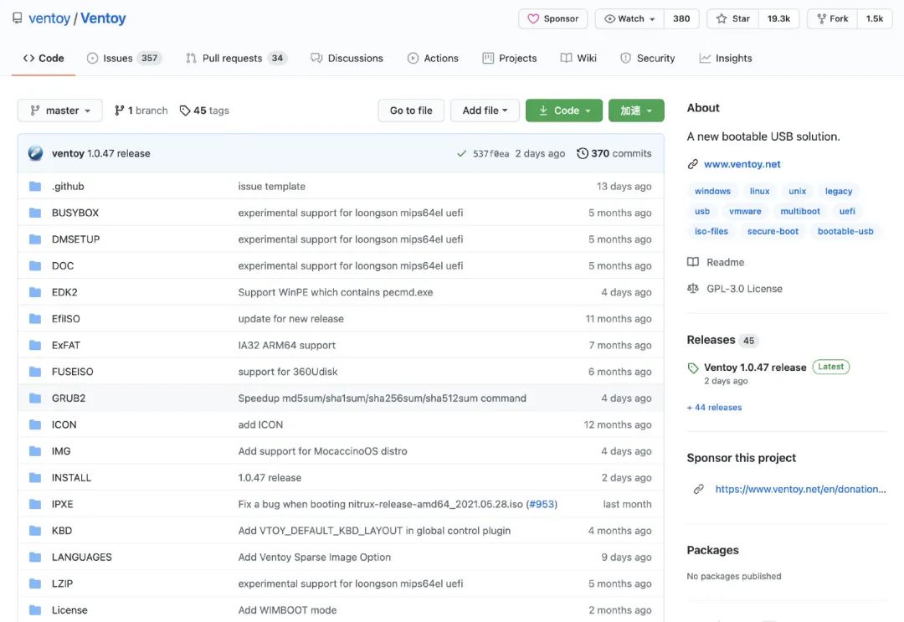
Task: Select the bootable-usb topic tag
Action: click(x=845, y=232)
